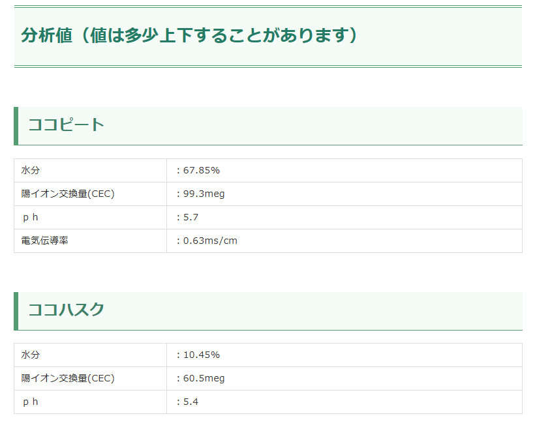Select the ココハスク section heading
Screen dimensions: 535x444
(66, 310)
